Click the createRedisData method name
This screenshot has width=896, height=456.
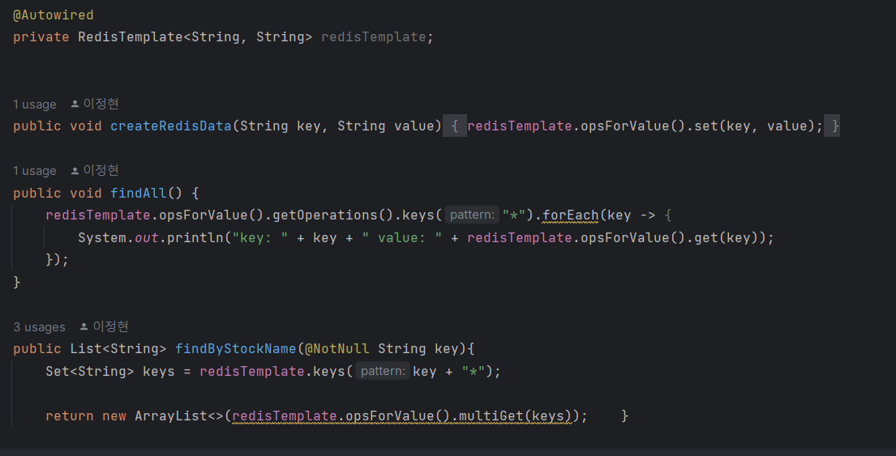pyautogui.click(x=171, y=126)
